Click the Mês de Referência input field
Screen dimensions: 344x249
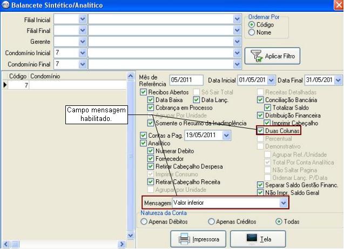[x=186, y=80]
